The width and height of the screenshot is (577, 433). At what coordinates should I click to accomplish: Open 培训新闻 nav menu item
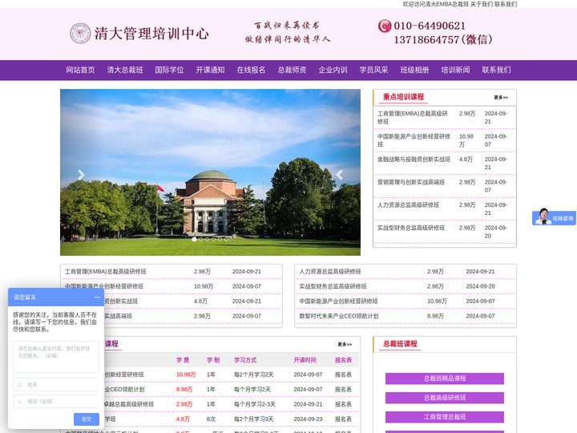pyautogui.click(x=455, y=70)
